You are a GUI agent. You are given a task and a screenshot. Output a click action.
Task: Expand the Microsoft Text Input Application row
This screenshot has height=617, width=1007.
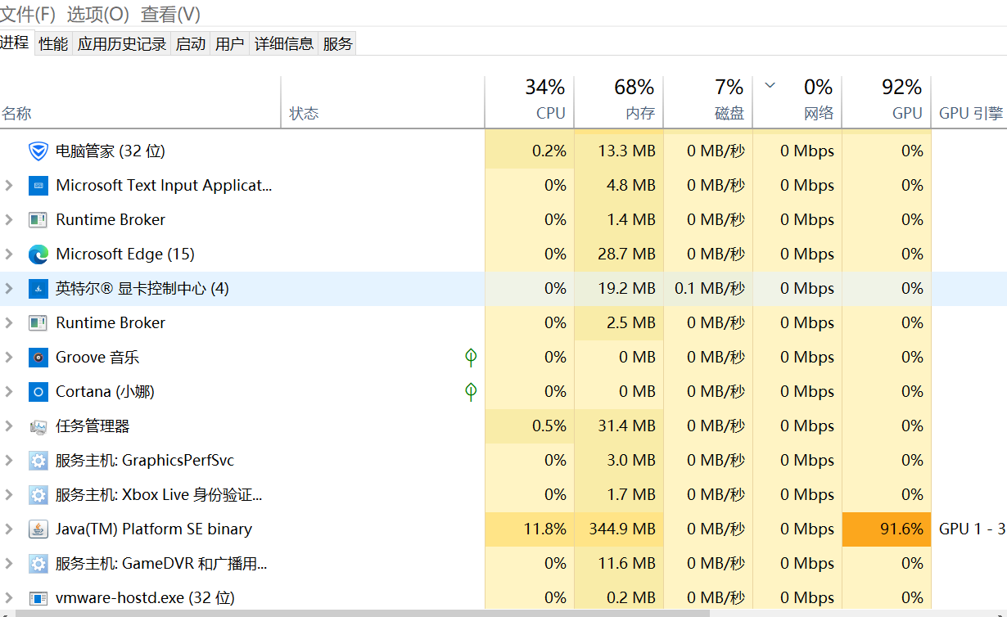click(x=9, y=186)
